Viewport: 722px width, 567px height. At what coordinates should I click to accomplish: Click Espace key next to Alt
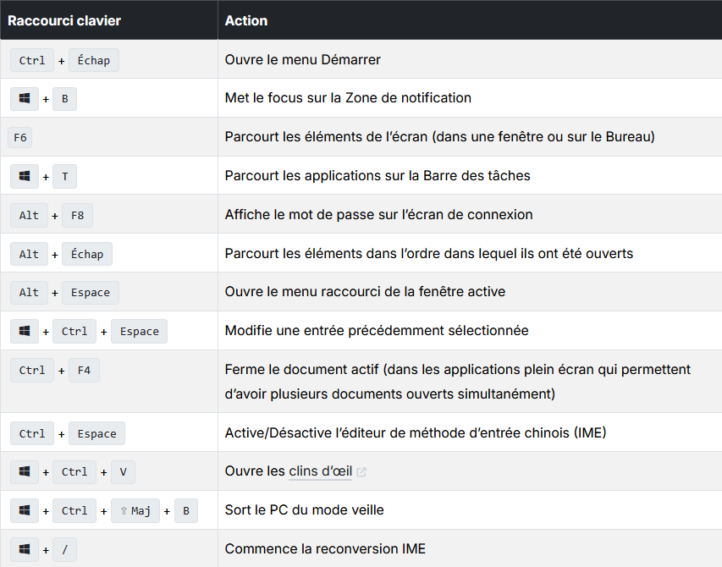click(x=91, y=293)
